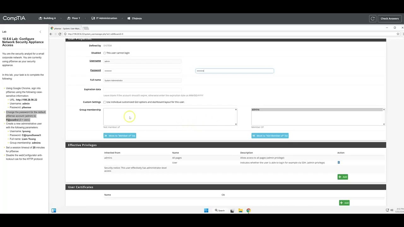
Task: Click down arrow of 'Not member of' list scrollbar
Action: tap(236, 124)
